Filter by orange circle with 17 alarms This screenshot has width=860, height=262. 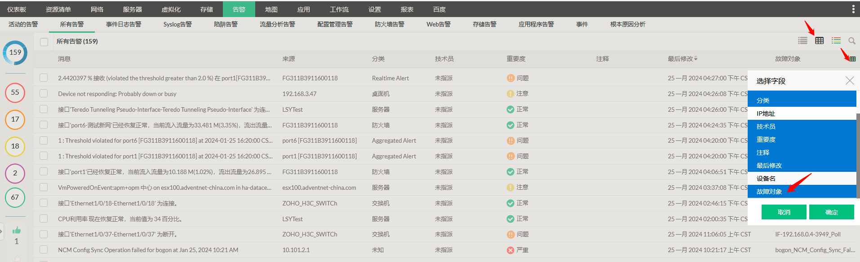click(15, 119)
